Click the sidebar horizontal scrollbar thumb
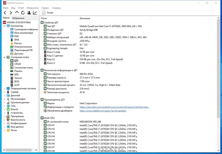The height and width of the screenshot is (154, 222). [x=19, y=150]
